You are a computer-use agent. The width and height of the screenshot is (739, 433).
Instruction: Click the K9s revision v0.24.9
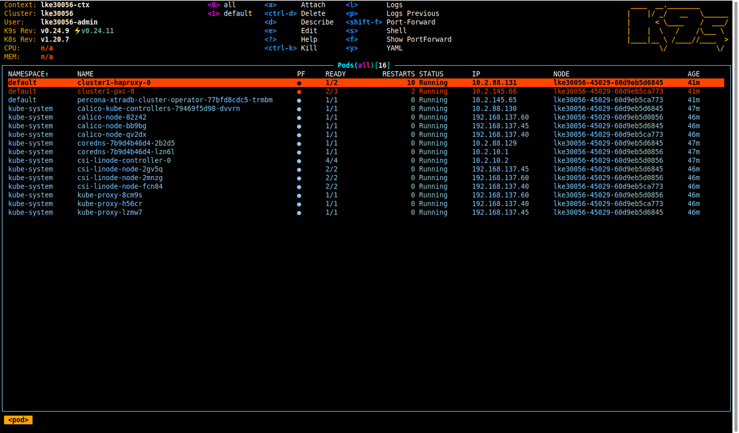[55, 31]
